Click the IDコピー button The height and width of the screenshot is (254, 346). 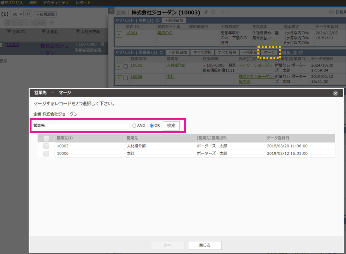click(x=17, y=23)
